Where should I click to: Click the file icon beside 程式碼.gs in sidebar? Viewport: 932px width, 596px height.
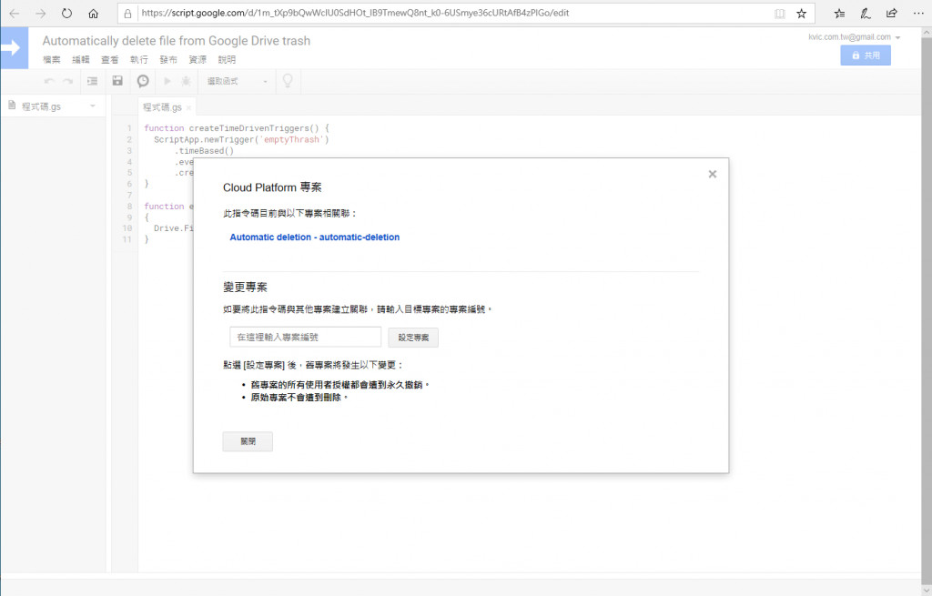[12, 106]
